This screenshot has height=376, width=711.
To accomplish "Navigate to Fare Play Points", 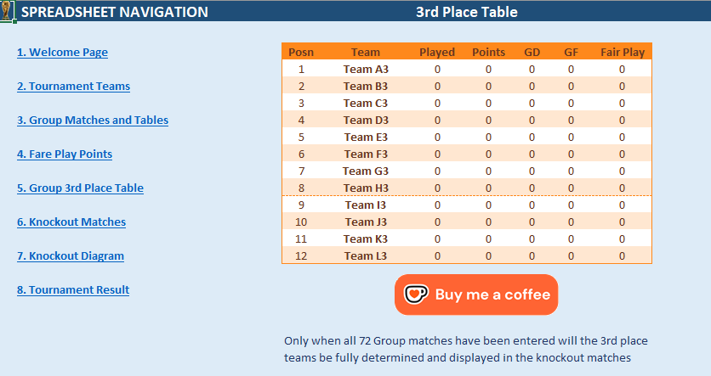I will click(x=64, y=154).
